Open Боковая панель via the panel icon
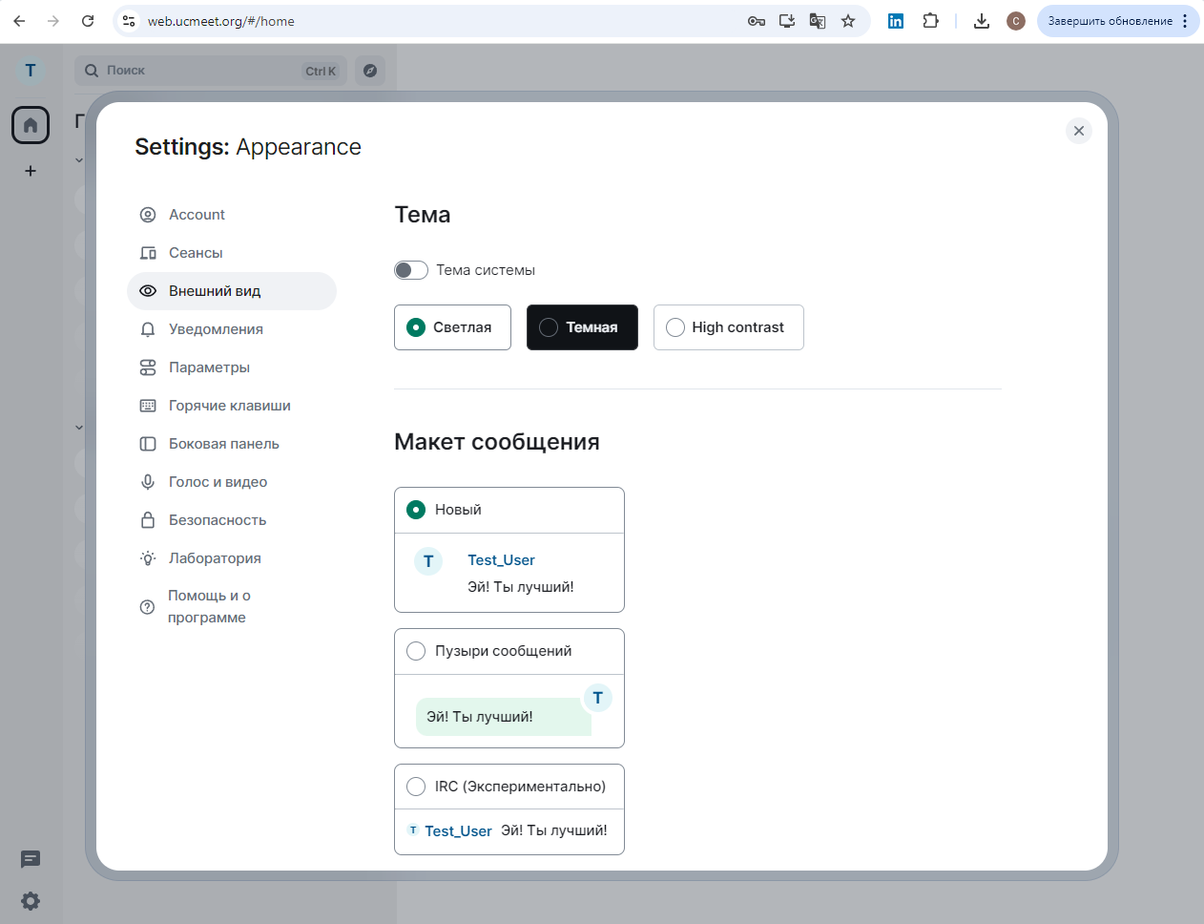The height and width of the screenshot is (924, 1204). pyautogui.click(x=148, y=443)
